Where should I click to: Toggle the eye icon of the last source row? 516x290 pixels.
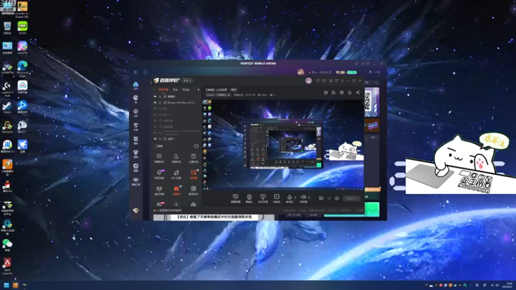click(155, 139)
